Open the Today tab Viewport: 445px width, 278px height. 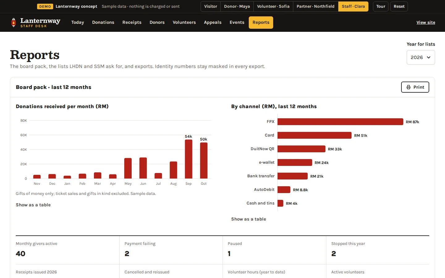coord(78,23)
